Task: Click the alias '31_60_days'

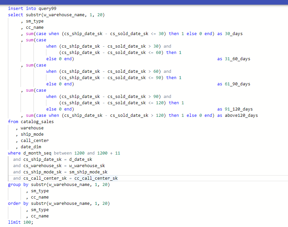Action: [x=238, y=59]
